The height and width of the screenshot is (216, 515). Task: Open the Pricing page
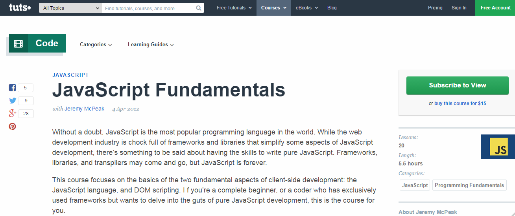coord(435,8)
